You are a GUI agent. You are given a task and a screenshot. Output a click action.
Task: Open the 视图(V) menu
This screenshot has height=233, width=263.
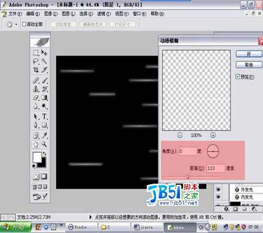122,14
